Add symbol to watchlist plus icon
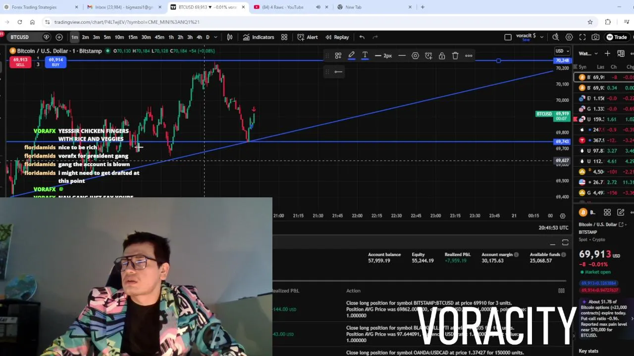The height and width of the screenshot is (356, 634). (607, 53)
